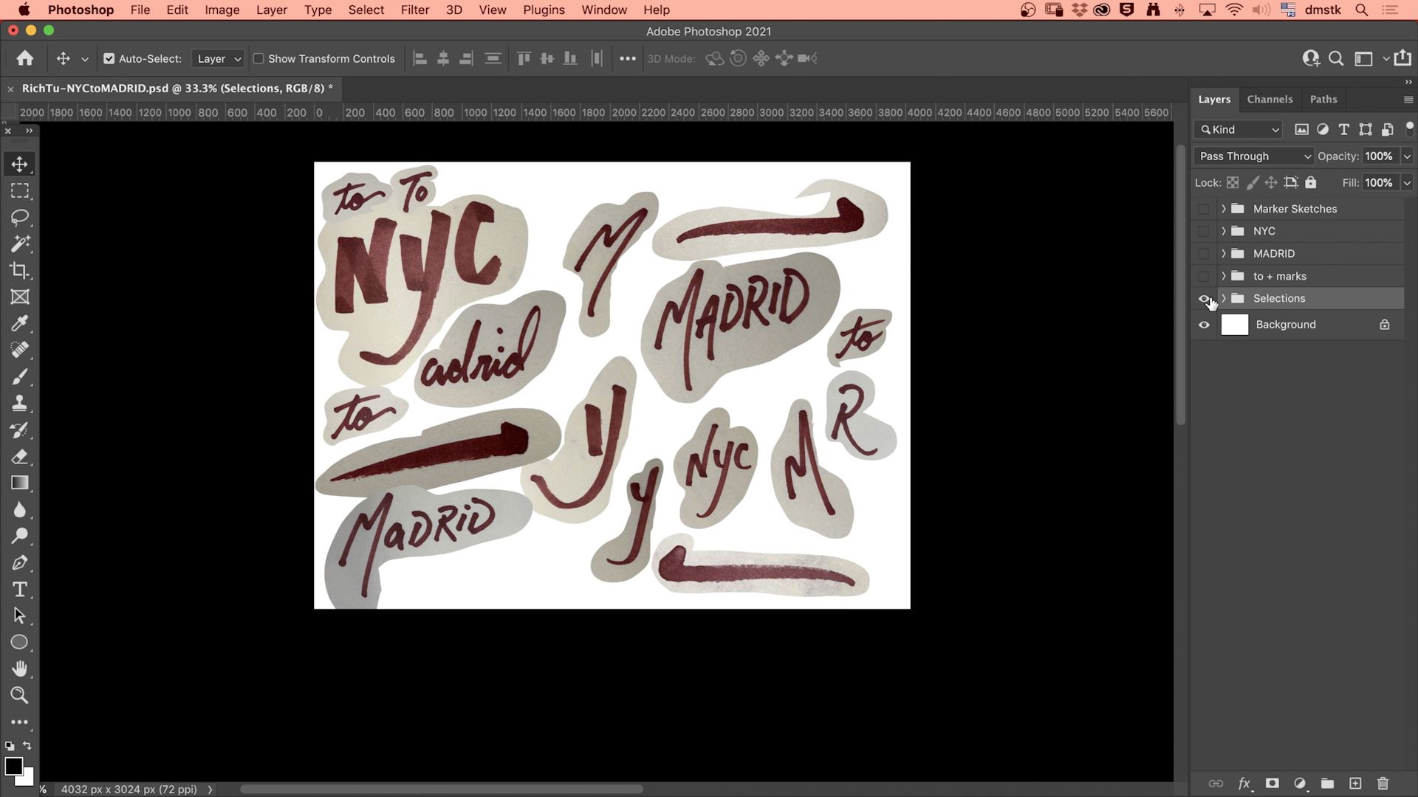Open the Opacity slider dropdown arrow
The width and height of the screenshot is (1418, 797).
point(1407,156)
